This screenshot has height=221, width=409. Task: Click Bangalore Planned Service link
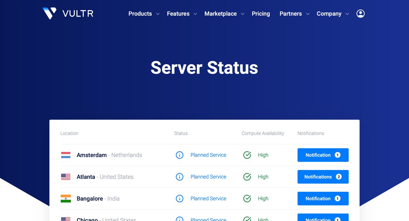[x=208, y=199]
